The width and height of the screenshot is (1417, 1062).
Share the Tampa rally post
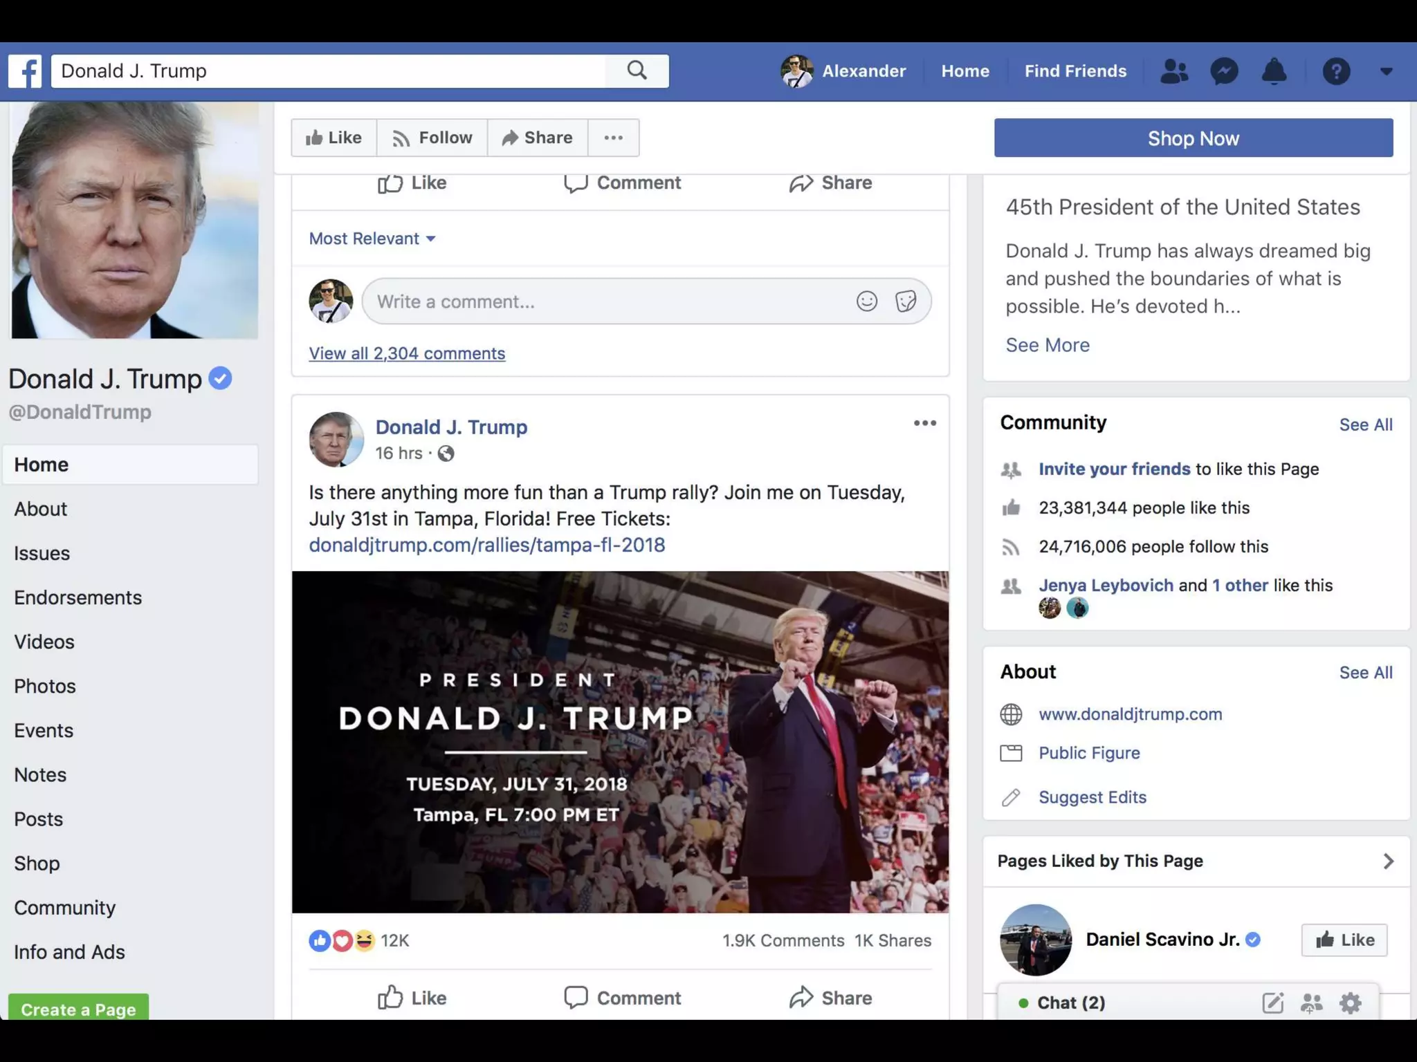click(x=830, y=998)
